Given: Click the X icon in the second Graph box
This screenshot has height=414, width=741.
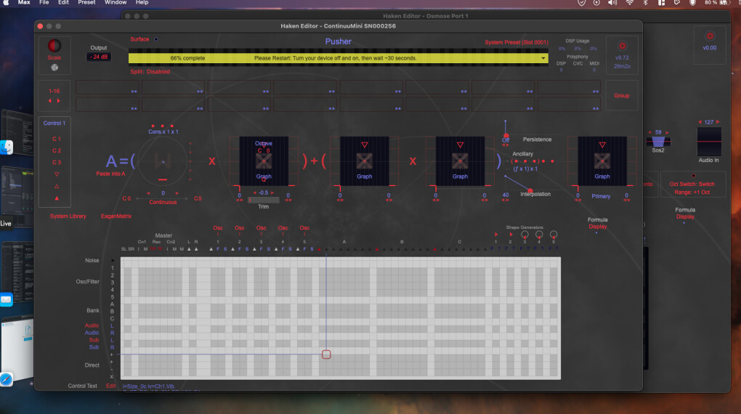Looking at the screenshot, I should click(365, 161).
